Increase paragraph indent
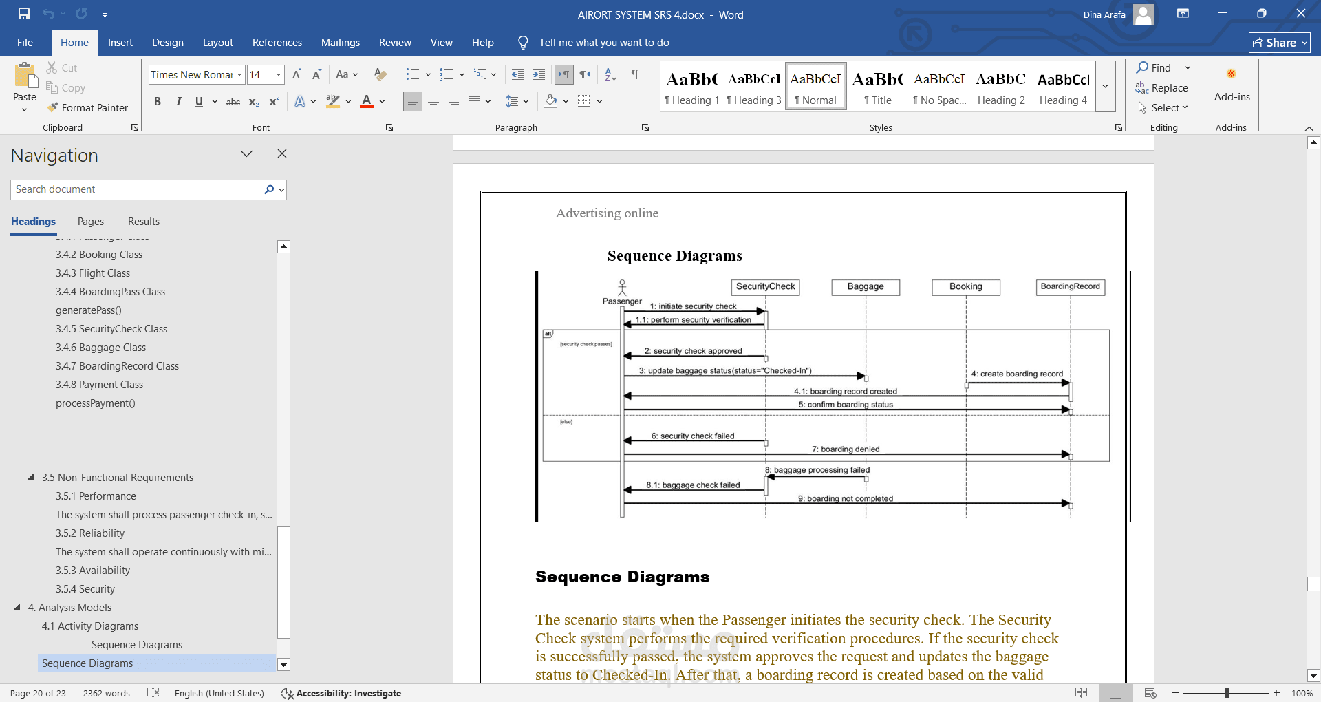This screenshot has height=702, width=1321. pos(539,74)
